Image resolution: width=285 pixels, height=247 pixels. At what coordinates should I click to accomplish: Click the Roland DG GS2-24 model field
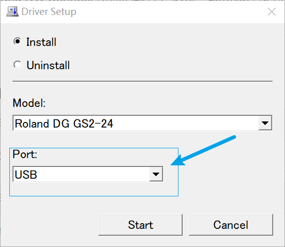coord(136,123)
